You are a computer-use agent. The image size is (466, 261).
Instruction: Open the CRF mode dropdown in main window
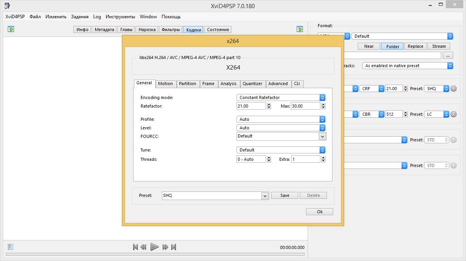(x=372, y=89)
